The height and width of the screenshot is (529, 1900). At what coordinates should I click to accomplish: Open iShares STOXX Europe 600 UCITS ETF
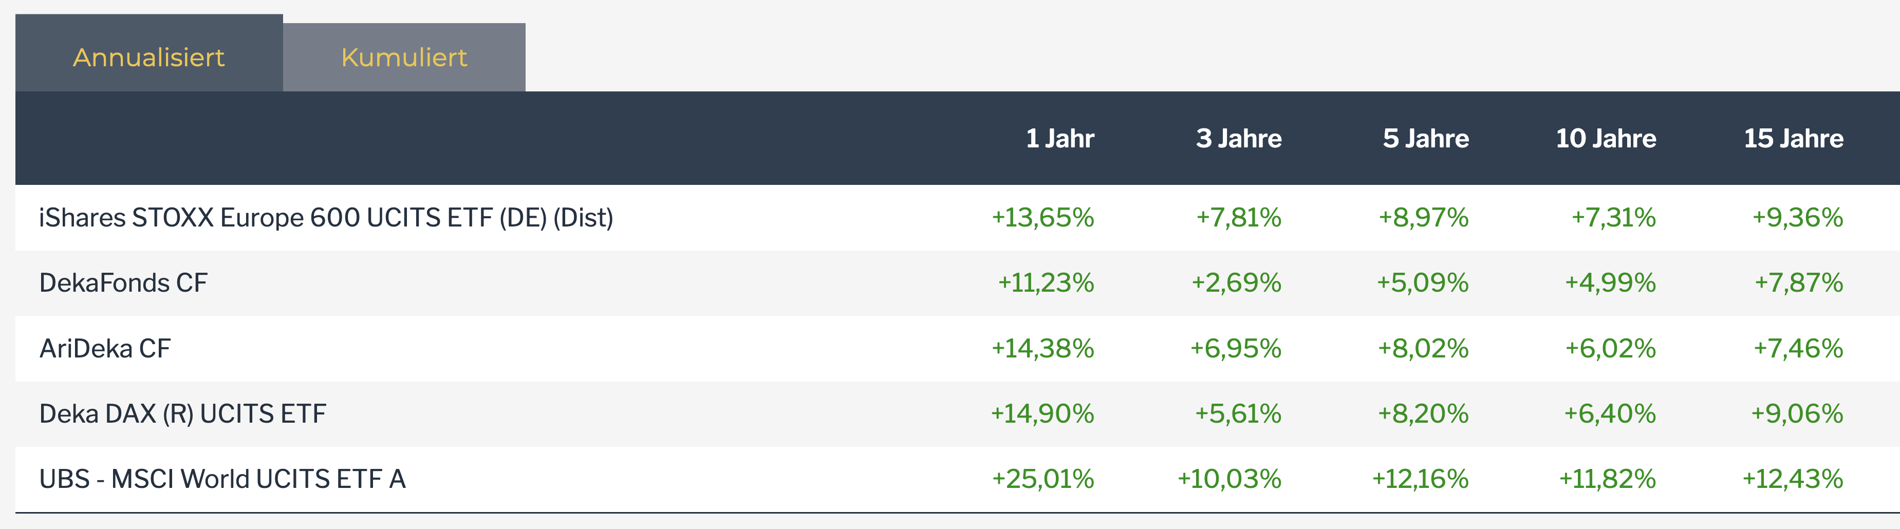[325, 218]
